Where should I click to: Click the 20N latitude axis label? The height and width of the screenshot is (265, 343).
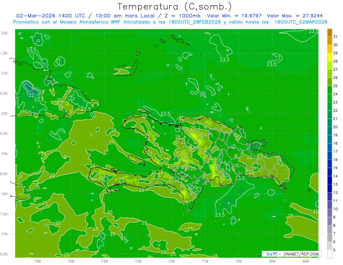tap(4, 113)
